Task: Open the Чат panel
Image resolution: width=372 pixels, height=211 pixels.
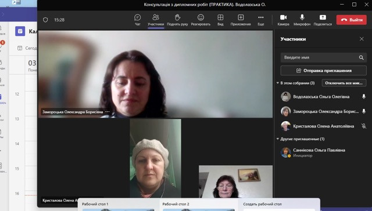Action: click(x=138, y=20)
